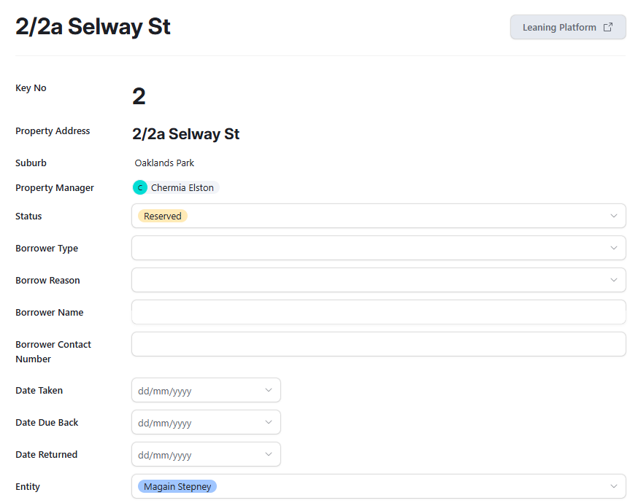638x503 pixels.
Task: Open the Date Returned chevron arrow
Action: pos(268,455)
